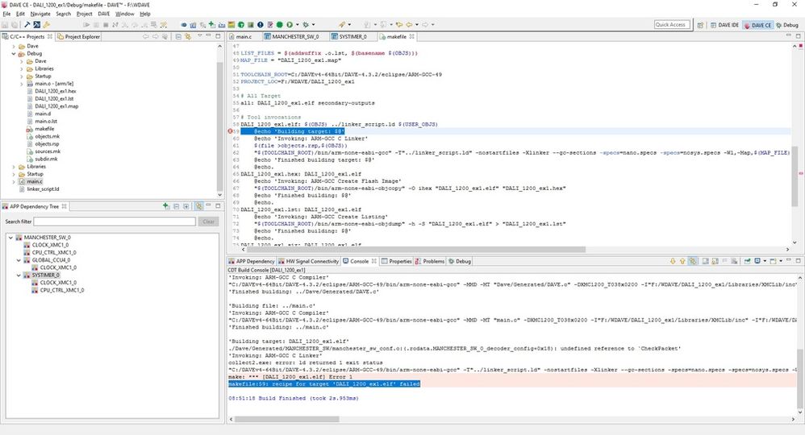Open the Open Perspective icon near Quick Access
Viewport: 805px width, 435px height.
tap(700, 25)
